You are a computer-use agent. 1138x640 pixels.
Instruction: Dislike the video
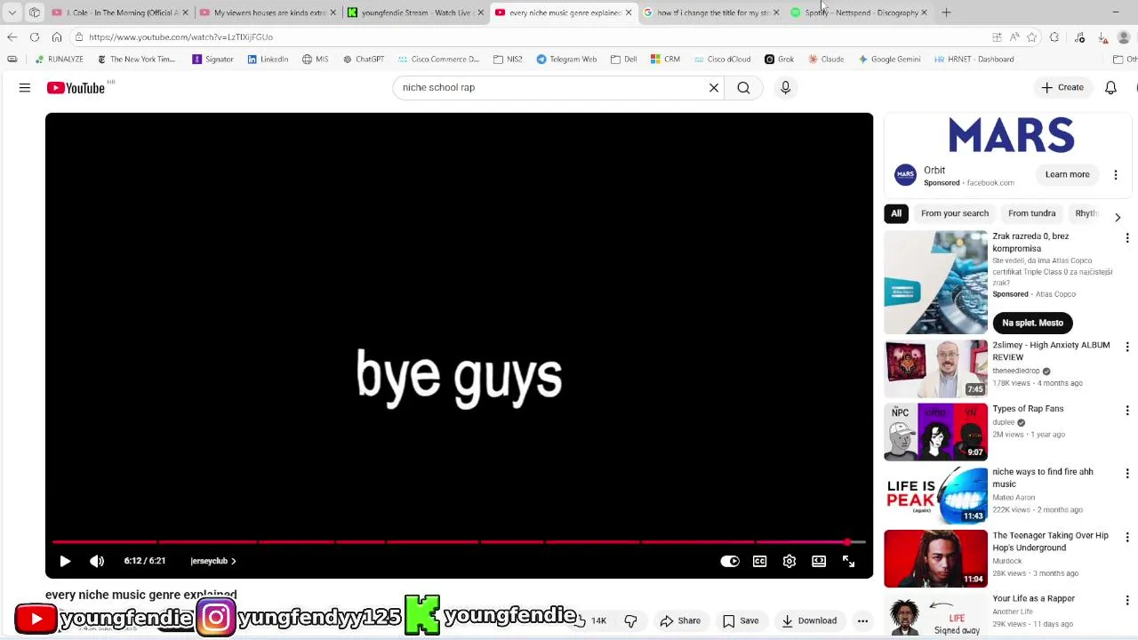click(x=630, y=621)
